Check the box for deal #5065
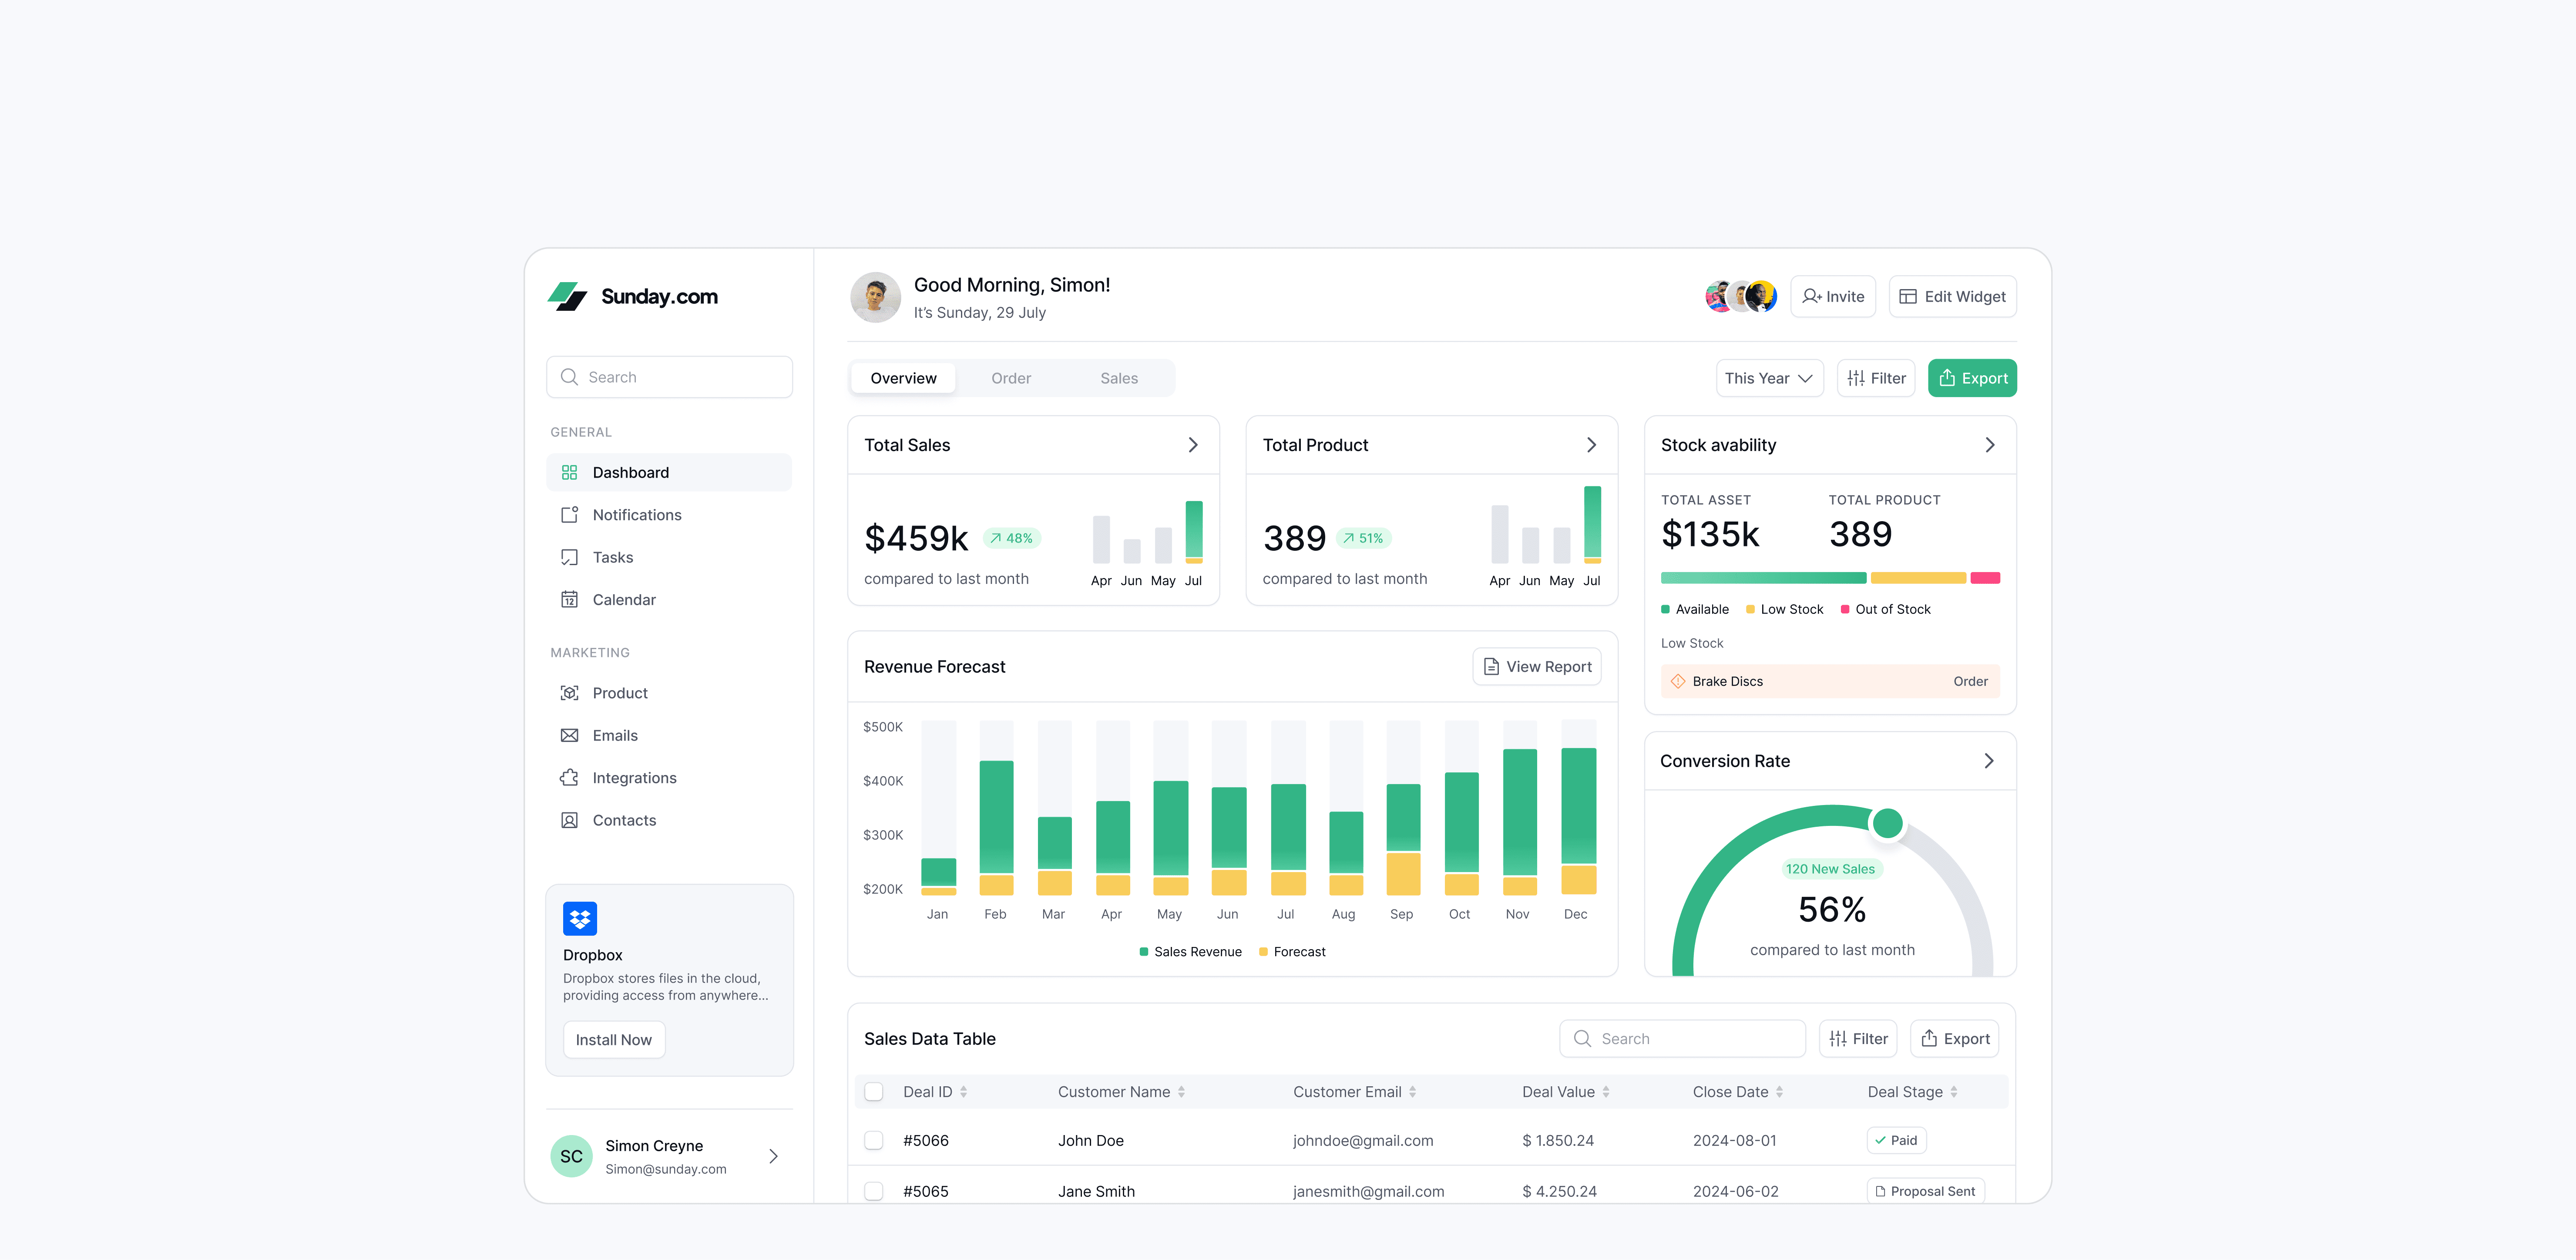This screenshot has height=1260, width=2576. 874,1191
